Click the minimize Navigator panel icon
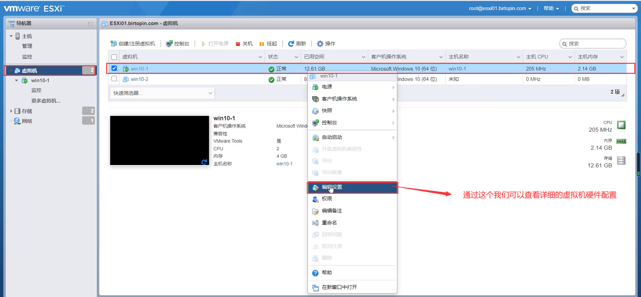The height and width of the screenshot is (297, 641). [90, 24]
